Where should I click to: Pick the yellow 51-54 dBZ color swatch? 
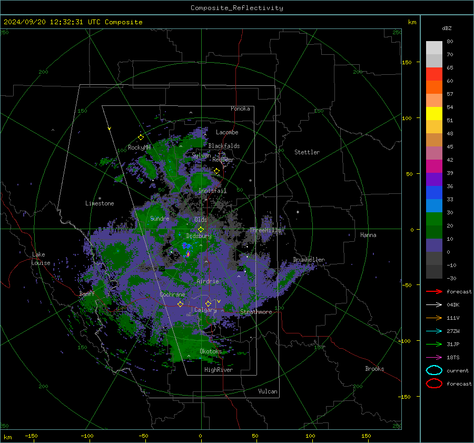coord(434,114)
